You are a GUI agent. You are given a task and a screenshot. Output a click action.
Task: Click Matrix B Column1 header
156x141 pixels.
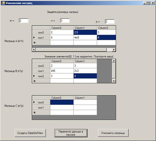tap(85, 61)
